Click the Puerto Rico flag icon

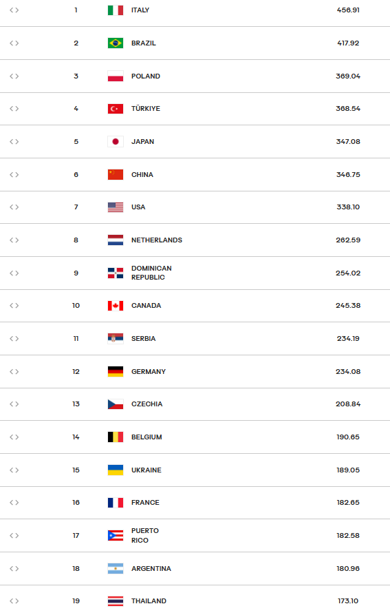[x=116, y=535]
